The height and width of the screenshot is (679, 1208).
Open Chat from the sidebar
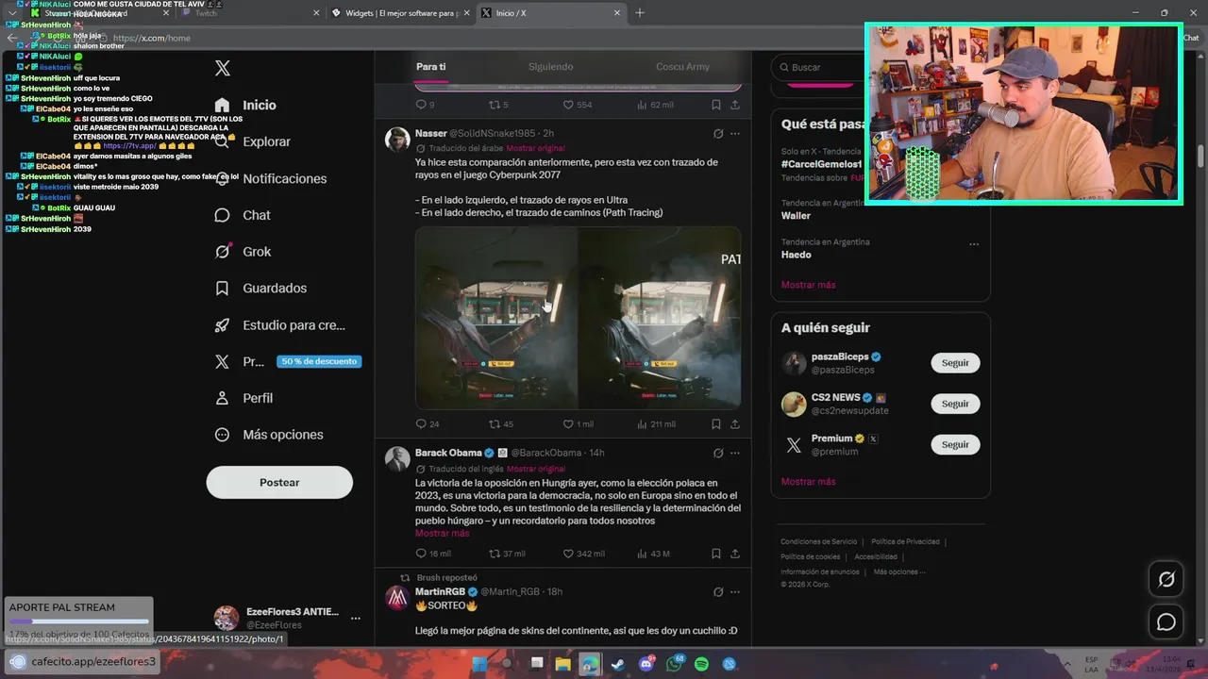click(x=243, y=215)
